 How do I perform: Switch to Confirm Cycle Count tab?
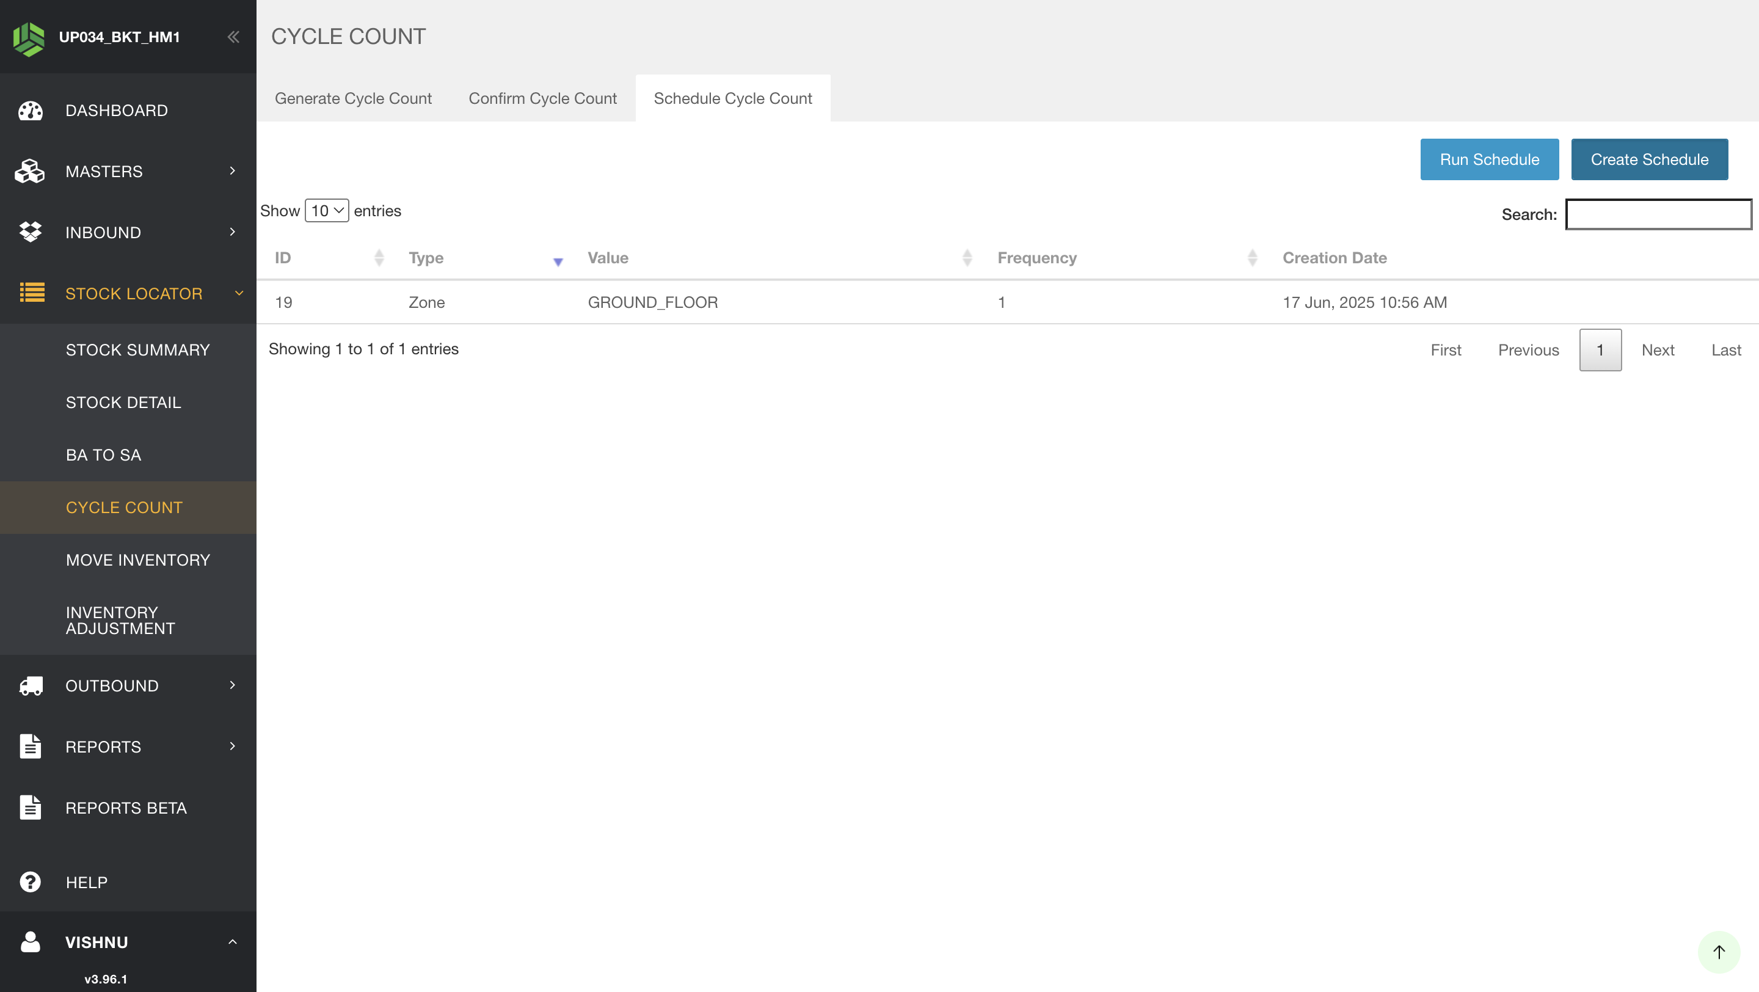542,98
